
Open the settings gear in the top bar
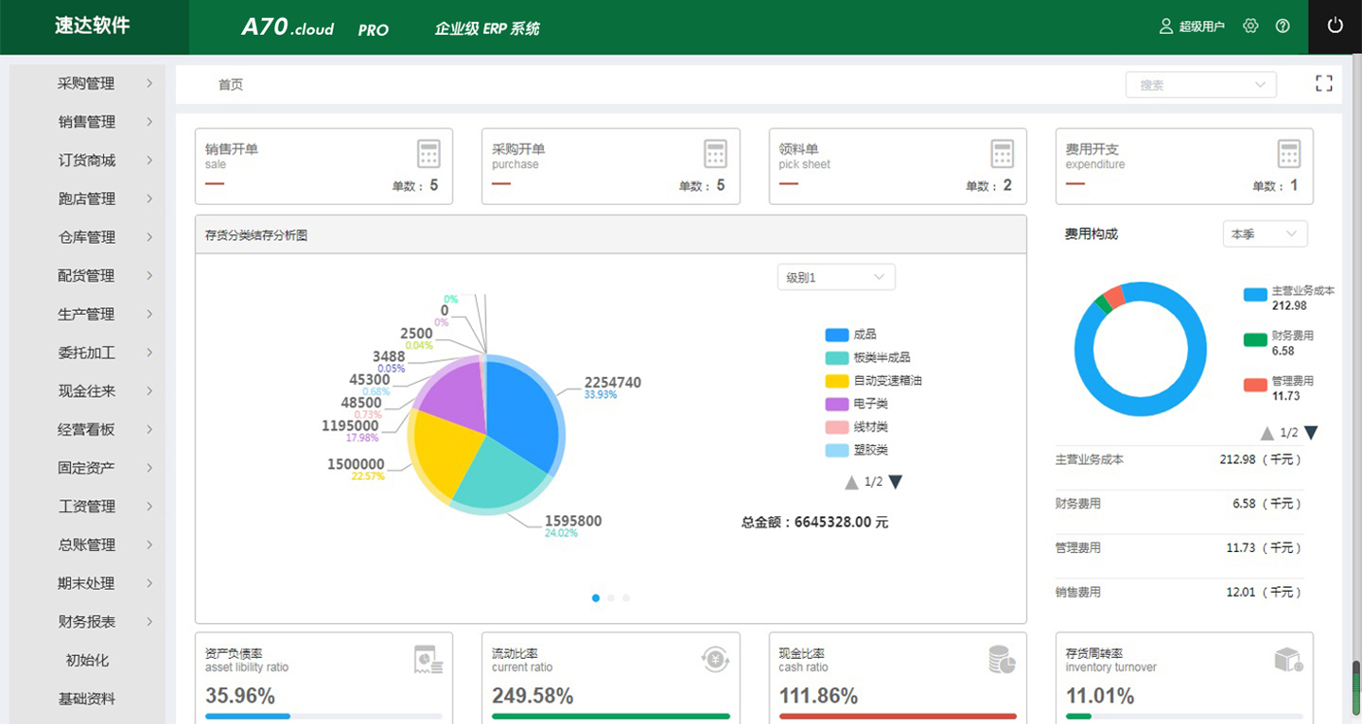click(x=1250, y=26)
